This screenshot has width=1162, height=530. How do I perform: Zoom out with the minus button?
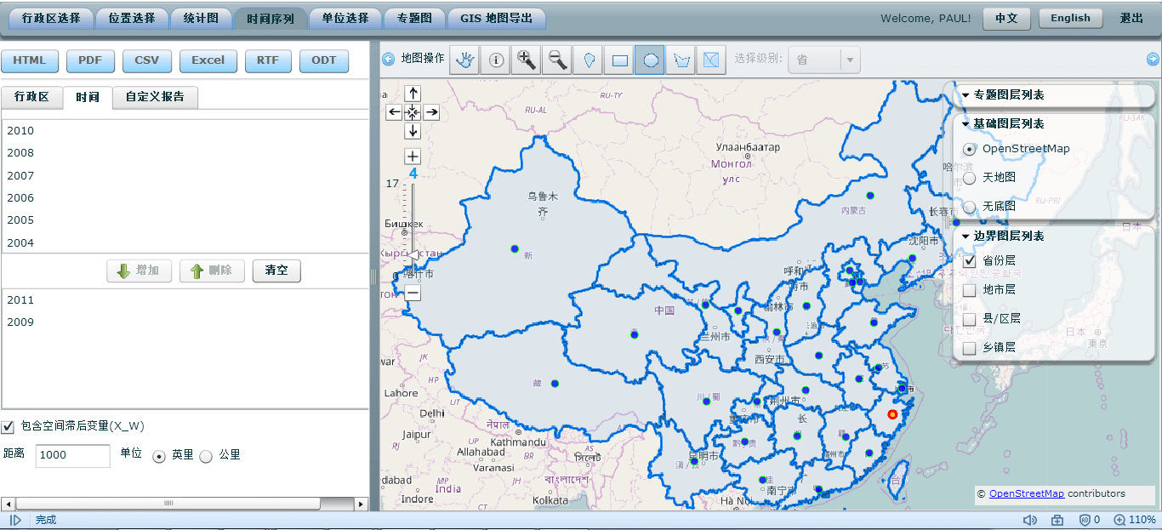413,293
